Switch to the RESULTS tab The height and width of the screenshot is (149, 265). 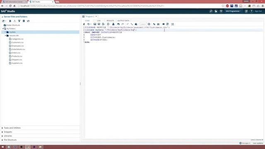point(110,21)
